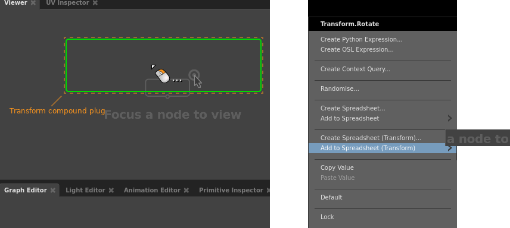The height and width of the screenshot is (228, 510).
Task: Close the Light Editor tab
Action: (111, 191)
